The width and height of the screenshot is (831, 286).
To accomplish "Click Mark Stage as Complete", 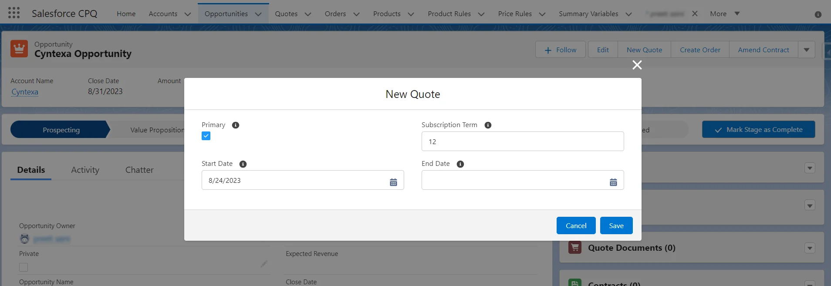I will point(759,129).
